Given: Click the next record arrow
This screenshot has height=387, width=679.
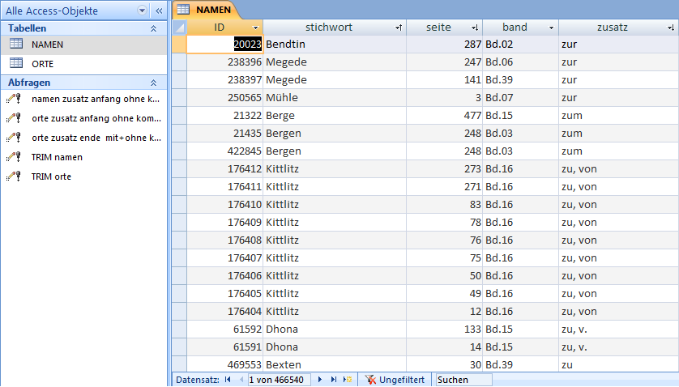Looking at the screenshot, I should coord(321,379).
